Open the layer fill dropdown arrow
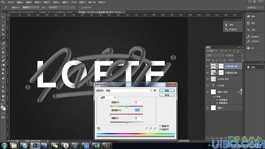The width and height of the screenshot is (265, 149). [x=242, y=60]
